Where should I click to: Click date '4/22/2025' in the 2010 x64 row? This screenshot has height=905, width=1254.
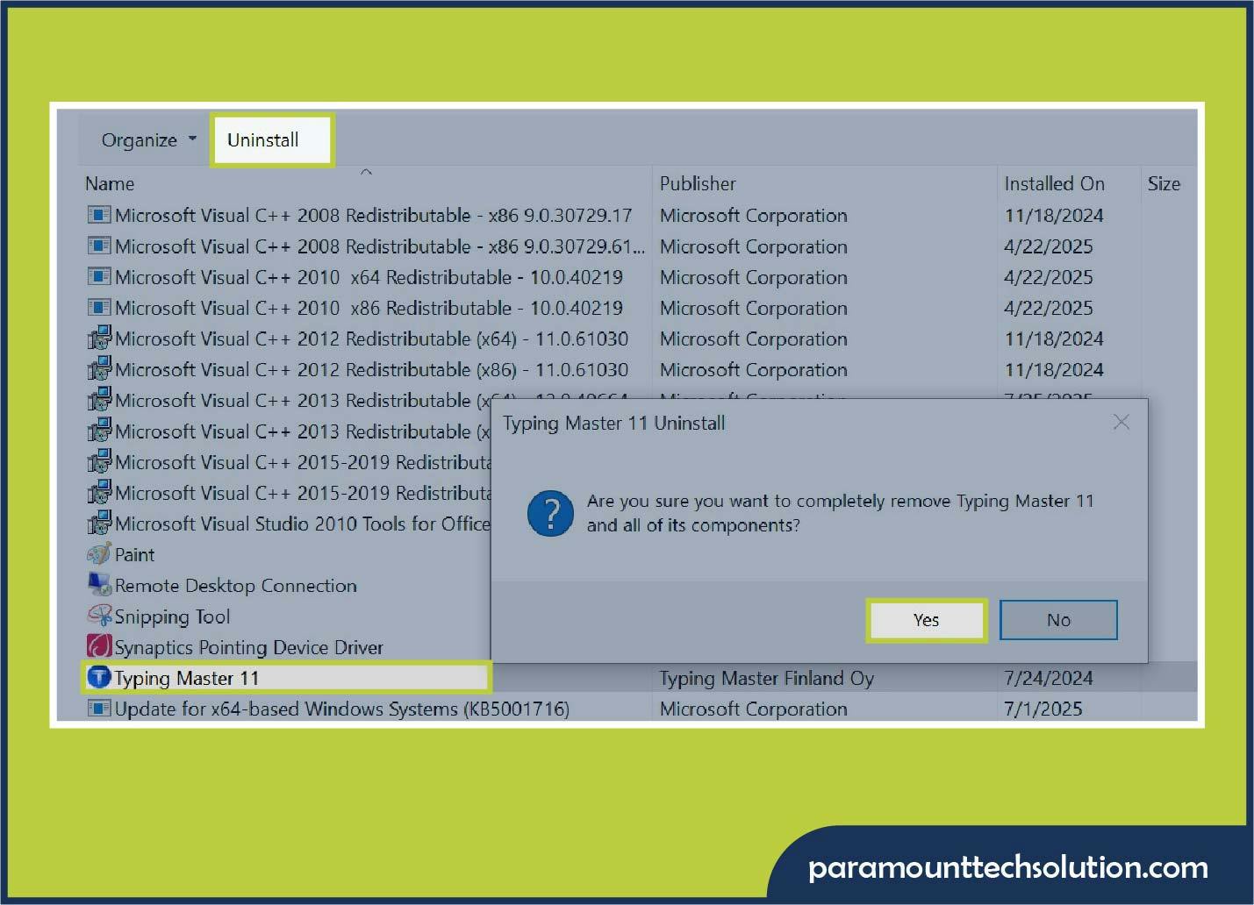[x=1048, y=277]
